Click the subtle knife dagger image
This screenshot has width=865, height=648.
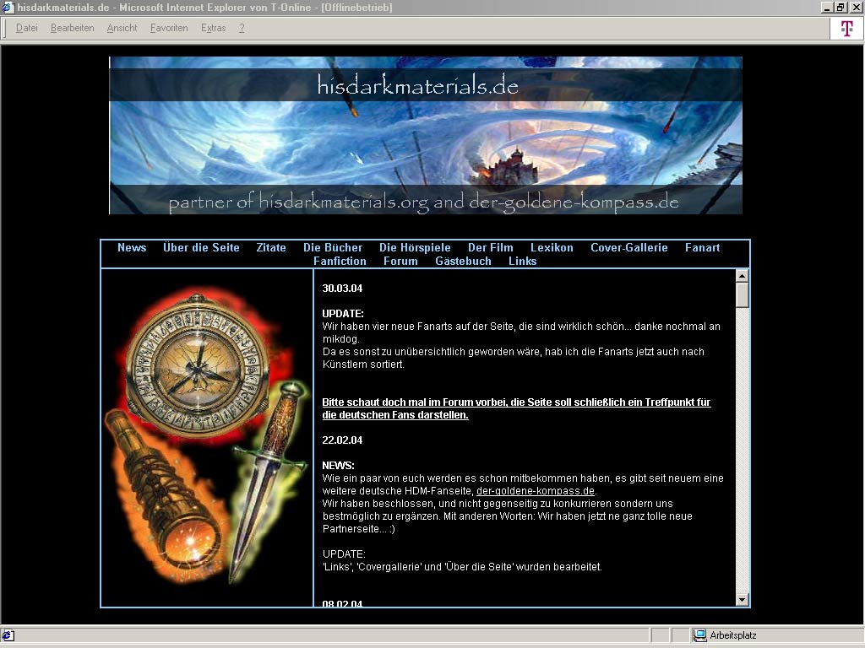coord(266,481)
